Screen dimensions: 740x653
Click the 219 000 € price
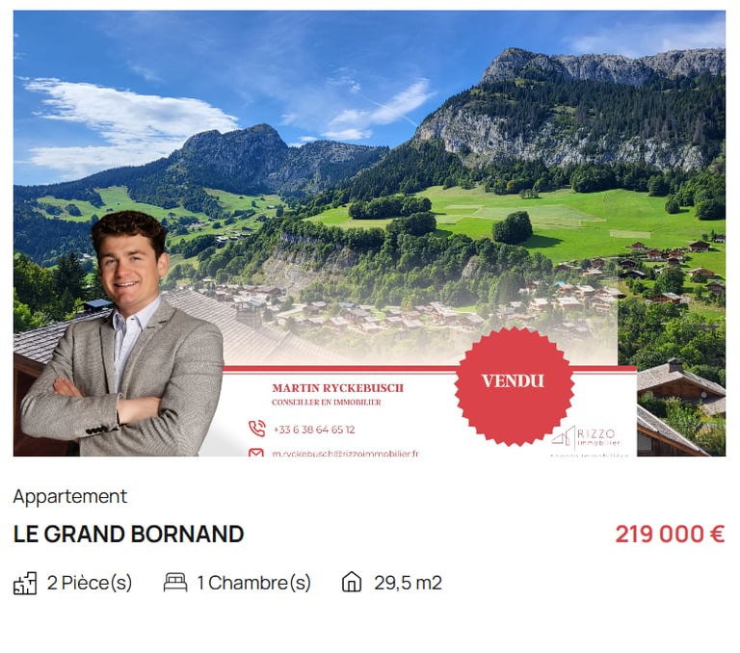670,535
